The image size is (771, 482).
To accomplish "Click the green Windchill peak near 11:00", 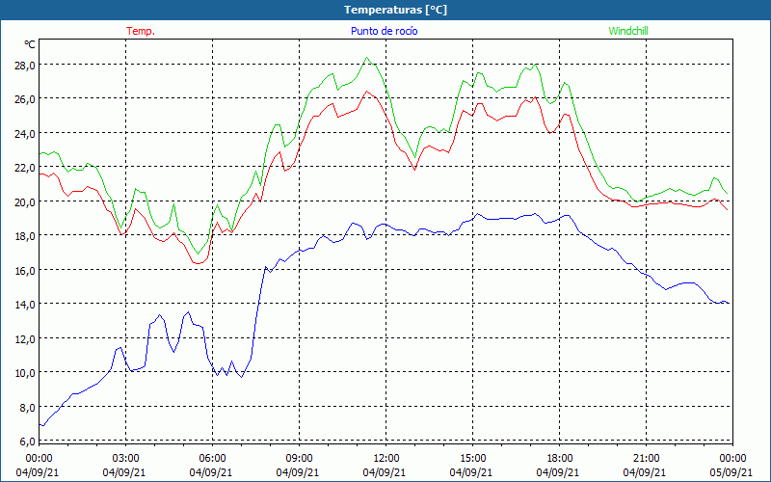I will 366,58.
